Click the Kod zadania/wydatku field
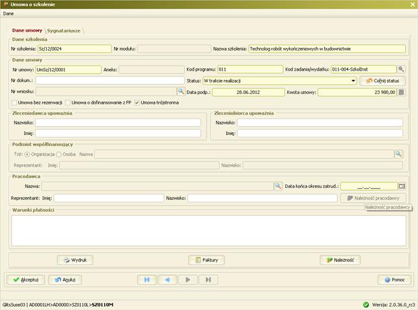This screenshot has width=418, height=310. pyautogui.click(x=364, y=69)
